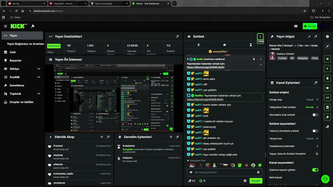Toggle Abonelere özel sohbet switch
Viewport: 333px width, 187px height.
pyautogui.click(x=315, y=115)
